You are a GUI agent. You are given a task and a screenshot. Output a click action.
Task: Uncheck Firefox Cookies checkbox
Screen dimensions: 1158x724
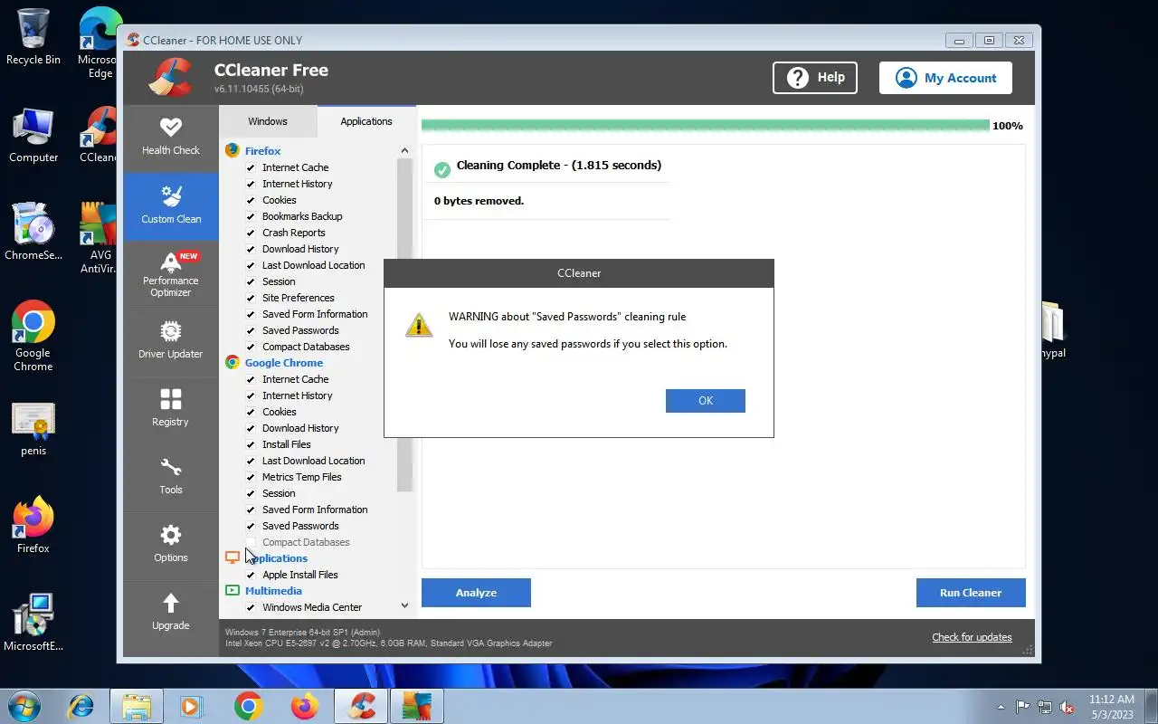pos(251,200)
